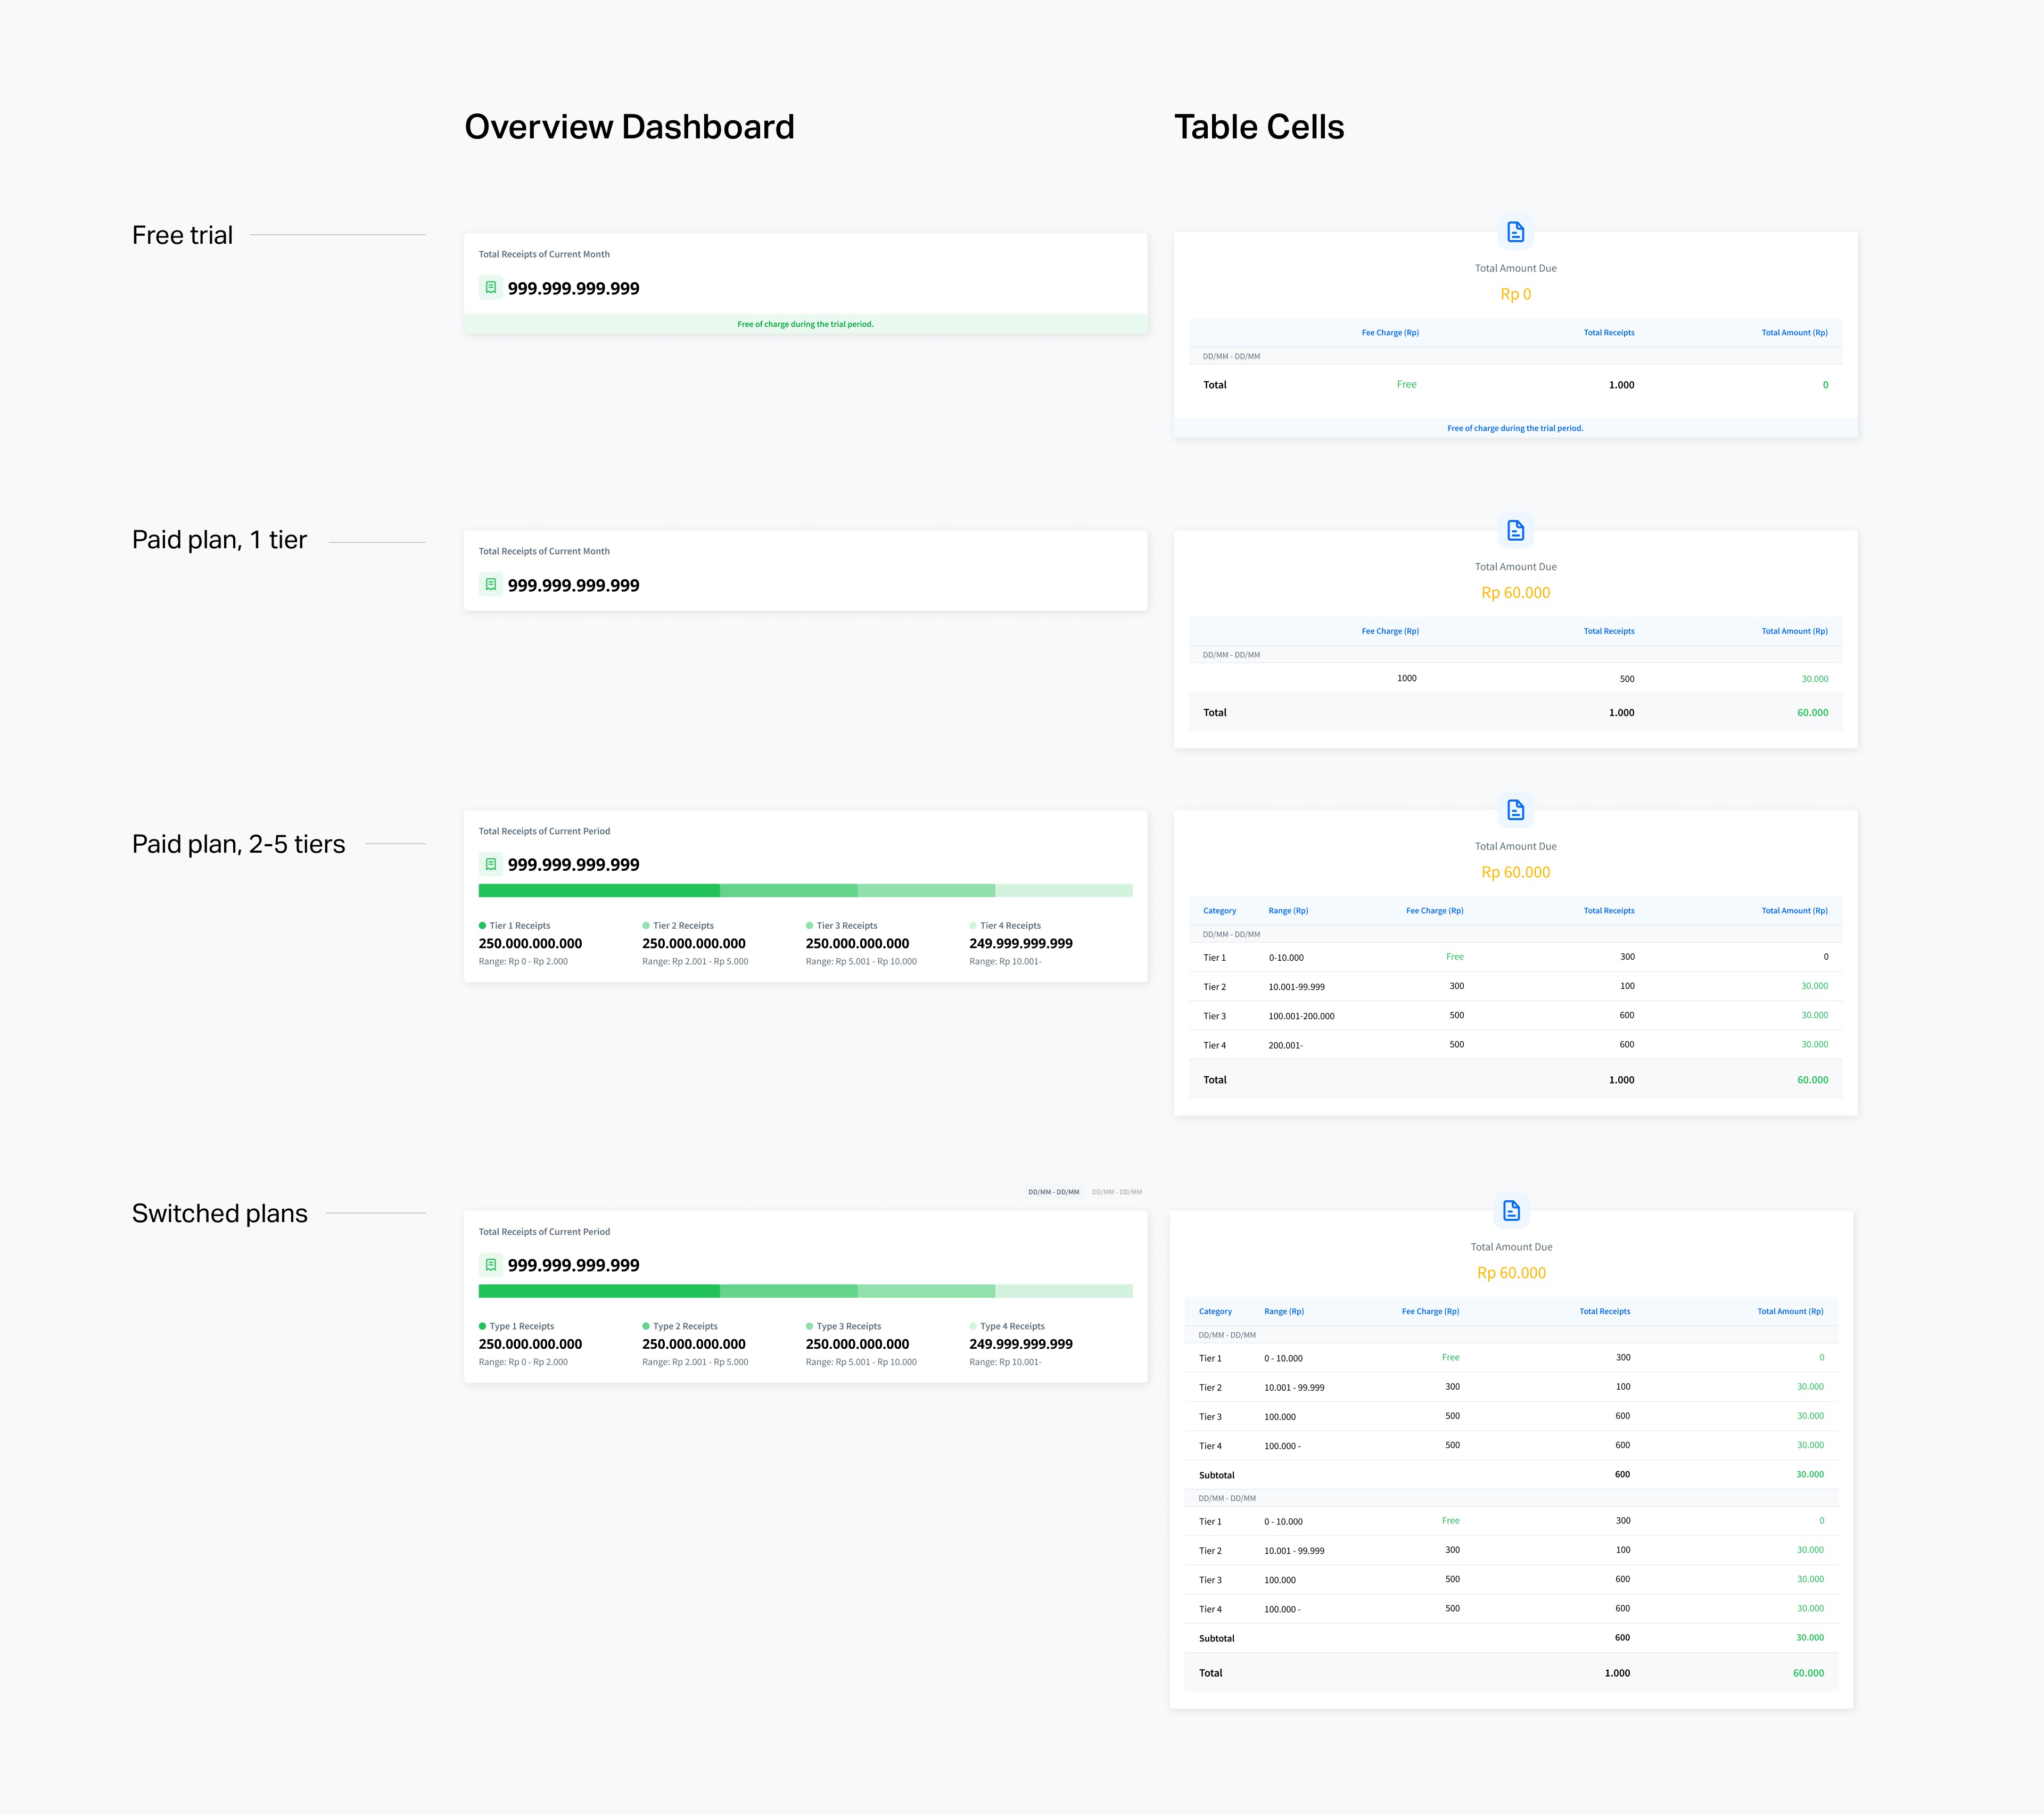This screenshot has height=1815, width=2044.
Task: Click the 'Paid plan, 1 tier' label
Action: click(x=219, y=540)
